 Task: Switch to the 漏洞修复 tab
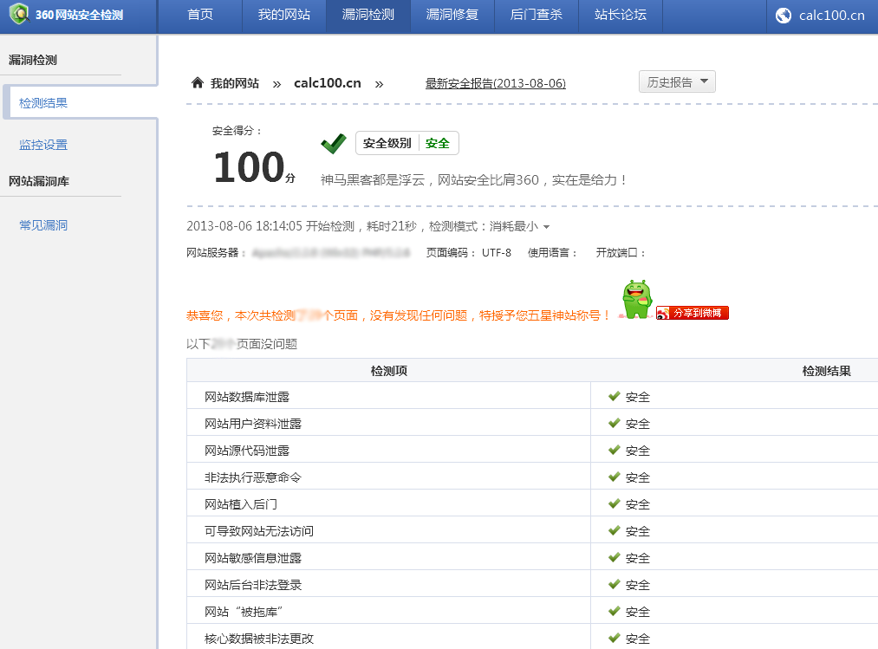click(x=452, y=15)
